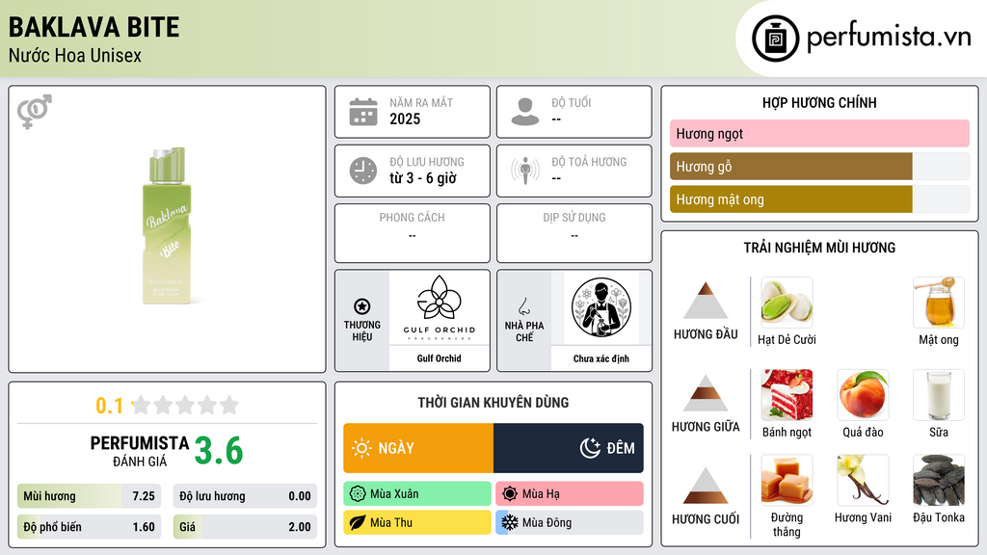Click the sillage icon beside Độ toả hương
987x555 pixels.
[525, 171]
